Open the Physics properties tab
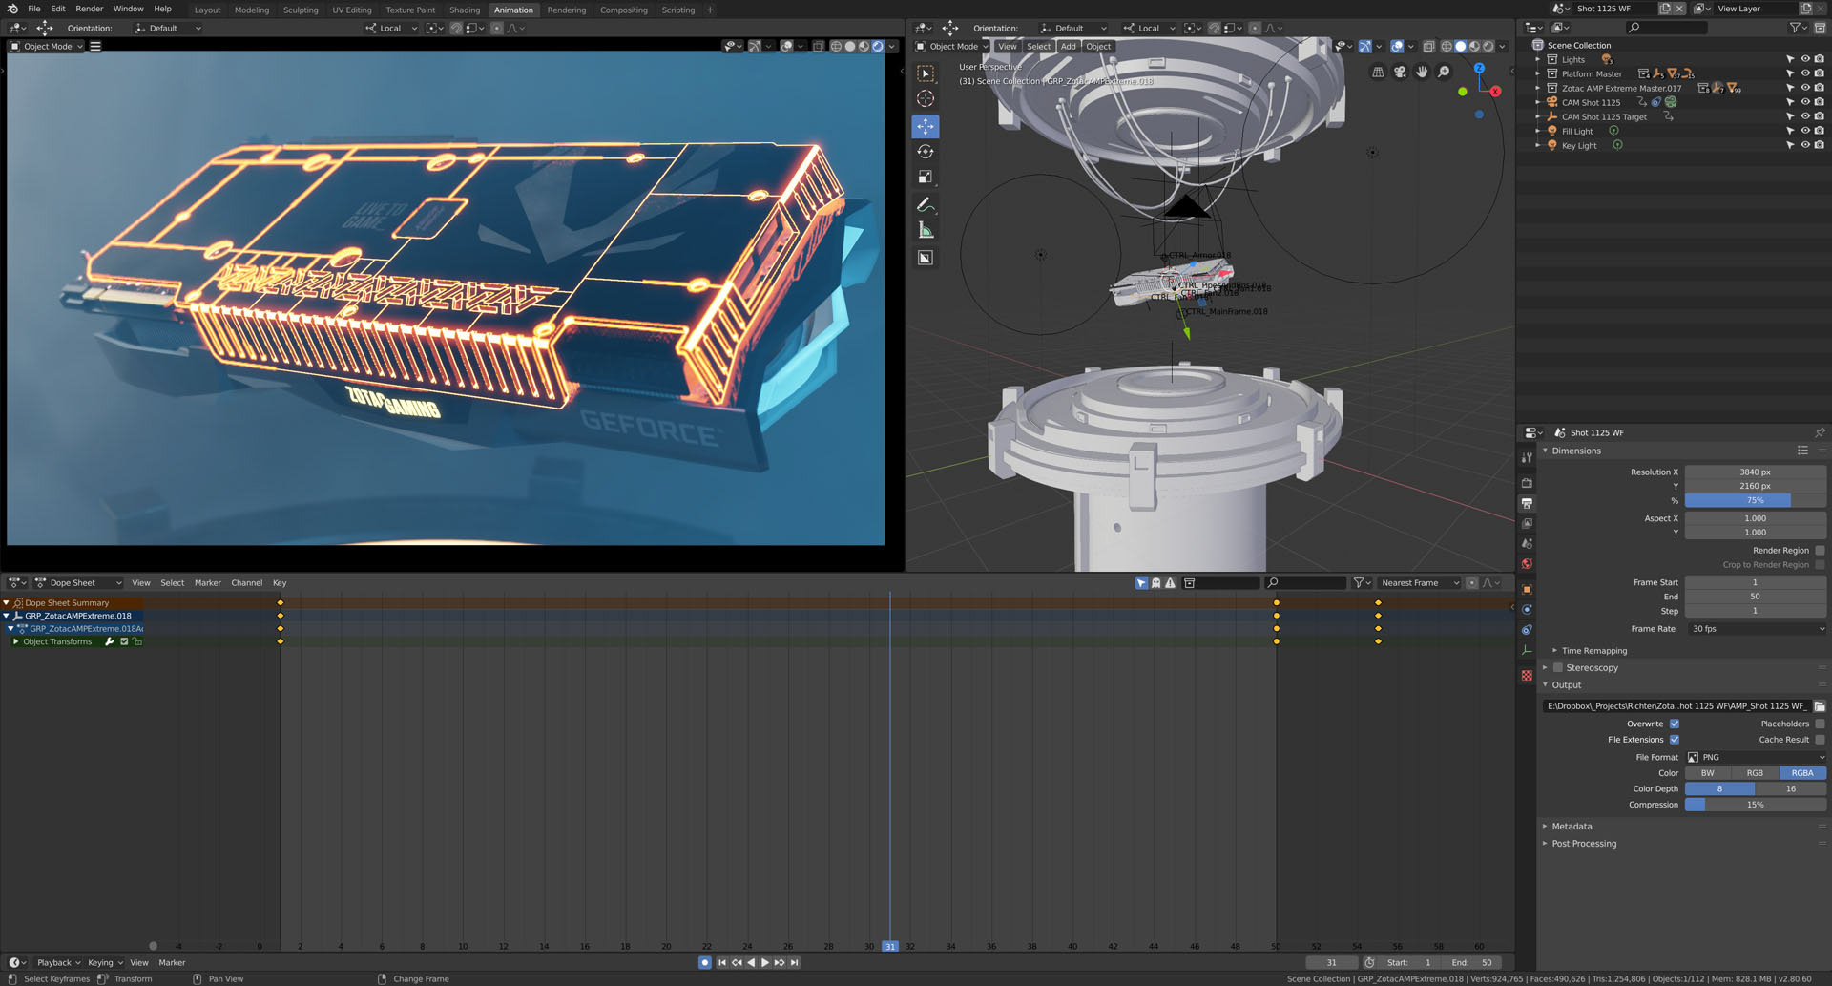1832x986 pixels. pos(1527,609)
